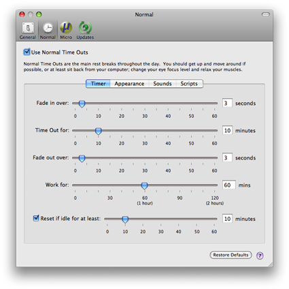Click the Fade in over slider knob
The height and width of the screenshot is (289, 289).
pyautogui.click(x=82, y=104)
